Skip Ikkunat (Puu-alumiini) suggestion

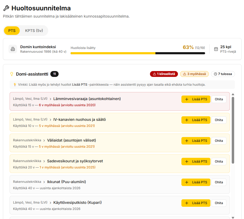coord(219,182)
